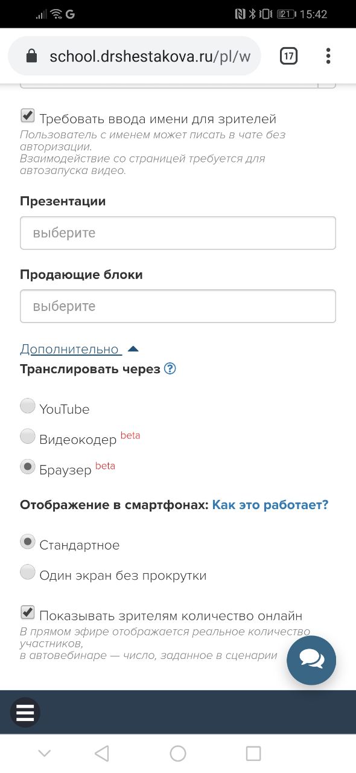
Task: Open the hamburger menu in bottom bar
Action: [25, 713]
